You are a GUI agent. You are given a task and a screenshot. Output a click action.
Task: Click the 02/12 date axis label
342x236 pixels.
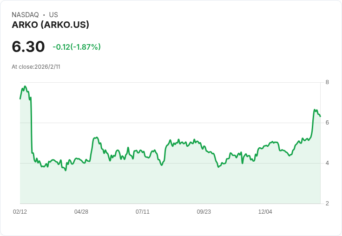click(20, 212)
